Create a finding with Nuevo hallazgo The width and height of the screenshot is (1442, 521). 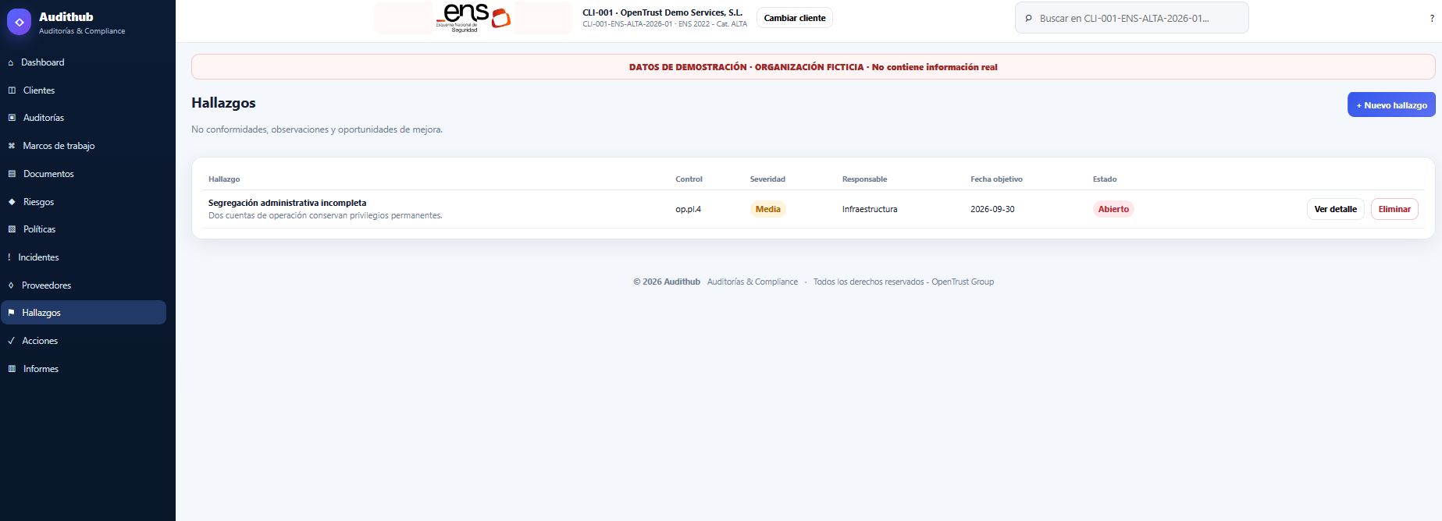click(1391, 105)
